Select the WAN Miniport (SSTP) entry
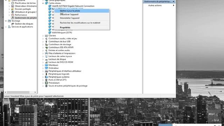 coord(62,33)
